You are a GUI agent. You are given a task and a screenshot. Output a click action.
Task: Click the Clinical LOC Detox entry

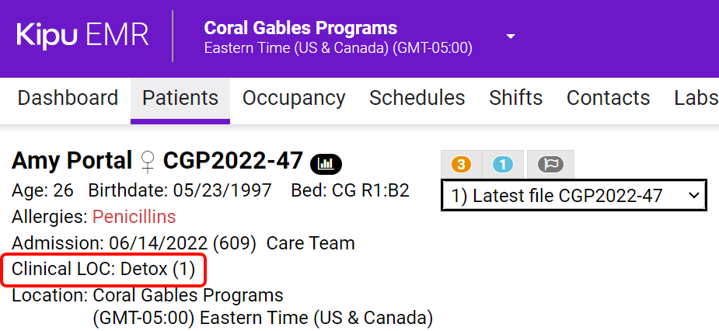click(103, 270)
